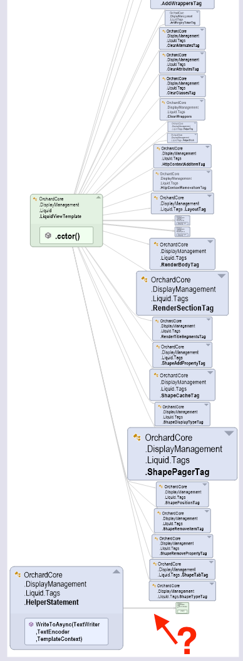Collapse the LiquidViewTemplate node
243x661 pixels.
coord(98,197)
